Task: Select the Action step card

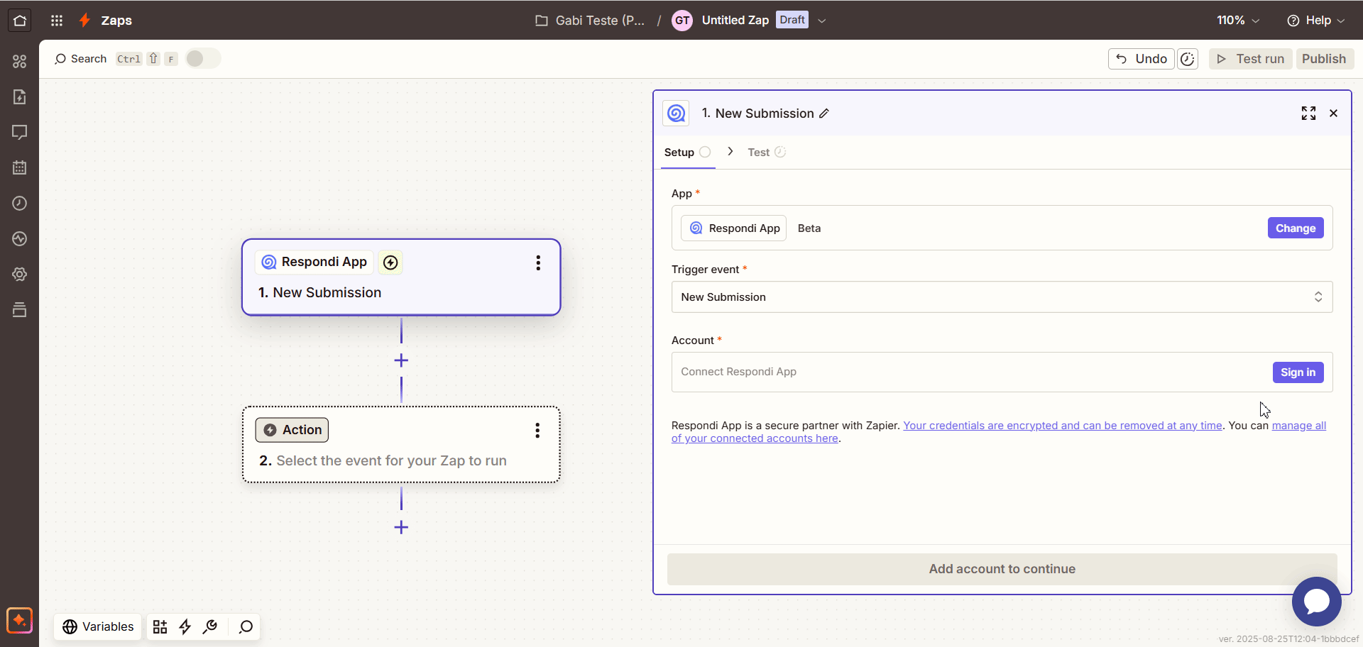Action: tap(401, 445)
